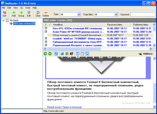Go back with green left arrow
The image size is (157, 114).
(45, 54)
